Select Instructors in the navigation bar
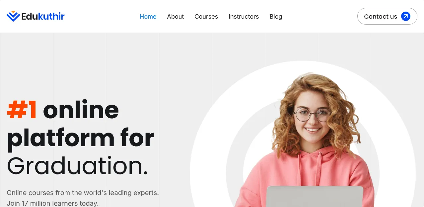 pyautogui.click(x=244, y=17)
